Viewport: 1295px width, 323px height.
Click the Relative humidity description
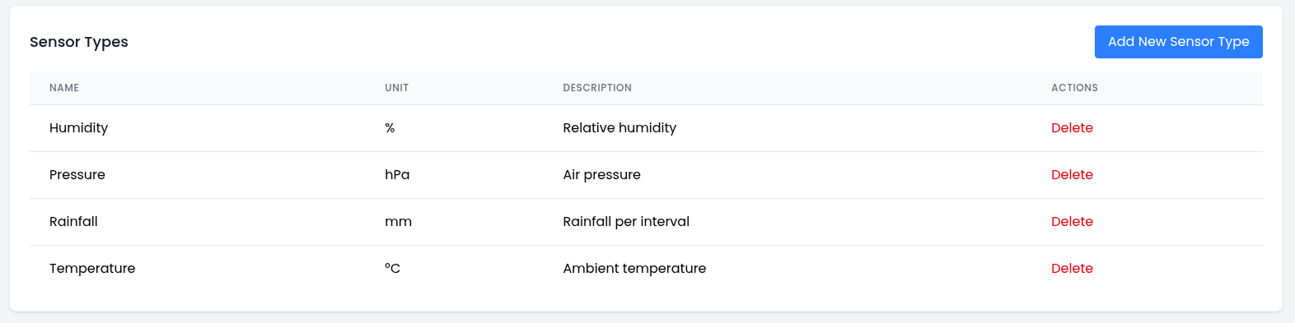619,128
